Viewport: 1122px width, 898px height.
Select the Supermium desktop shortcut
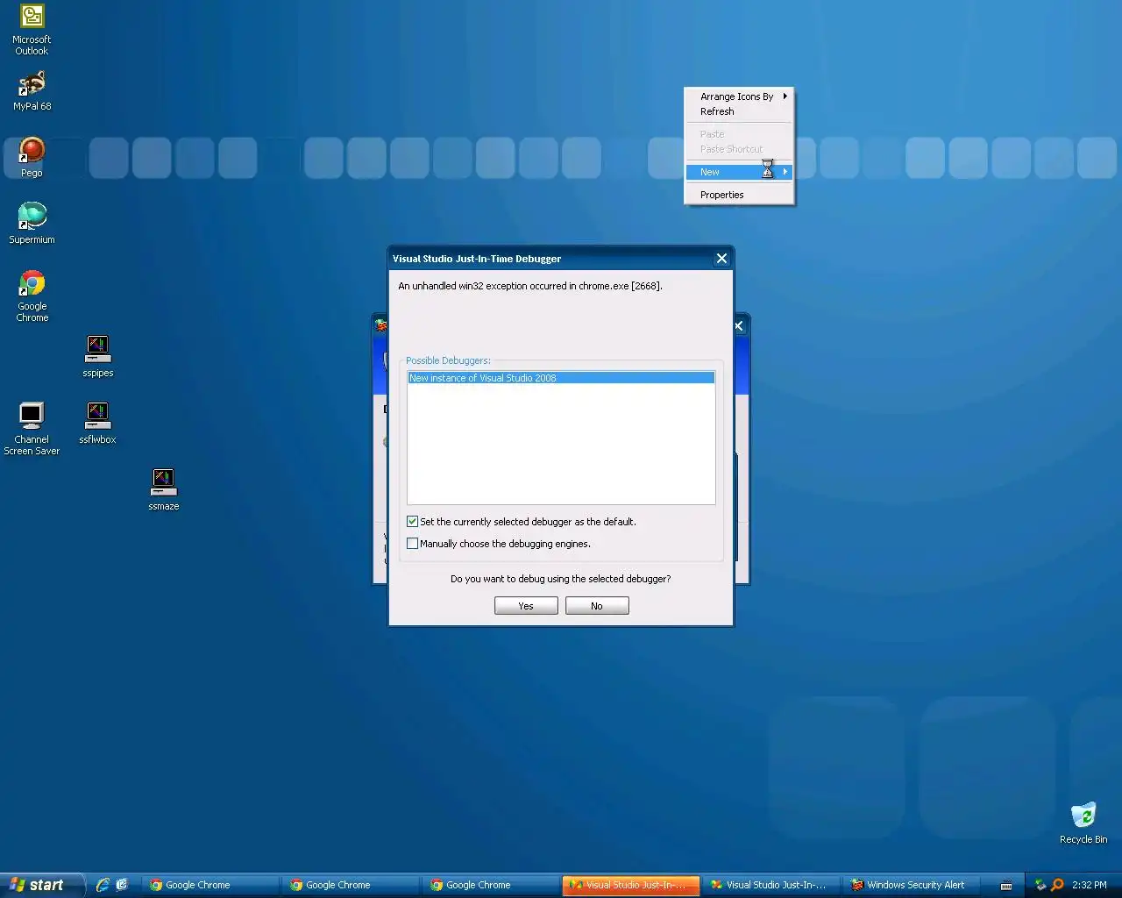(x=32, y=224)
